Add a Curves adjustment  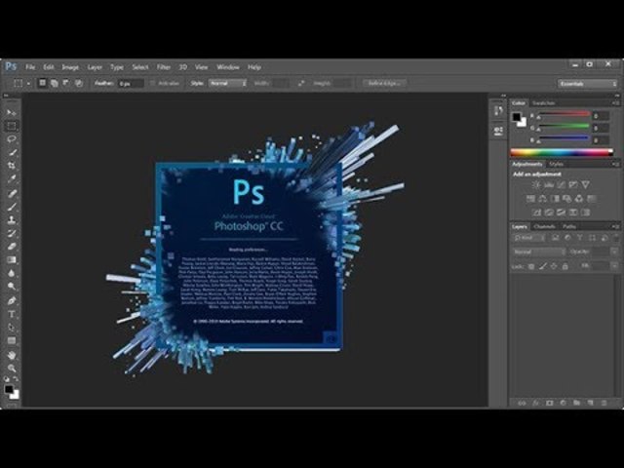pyautogui.click(x=561, y=184)
